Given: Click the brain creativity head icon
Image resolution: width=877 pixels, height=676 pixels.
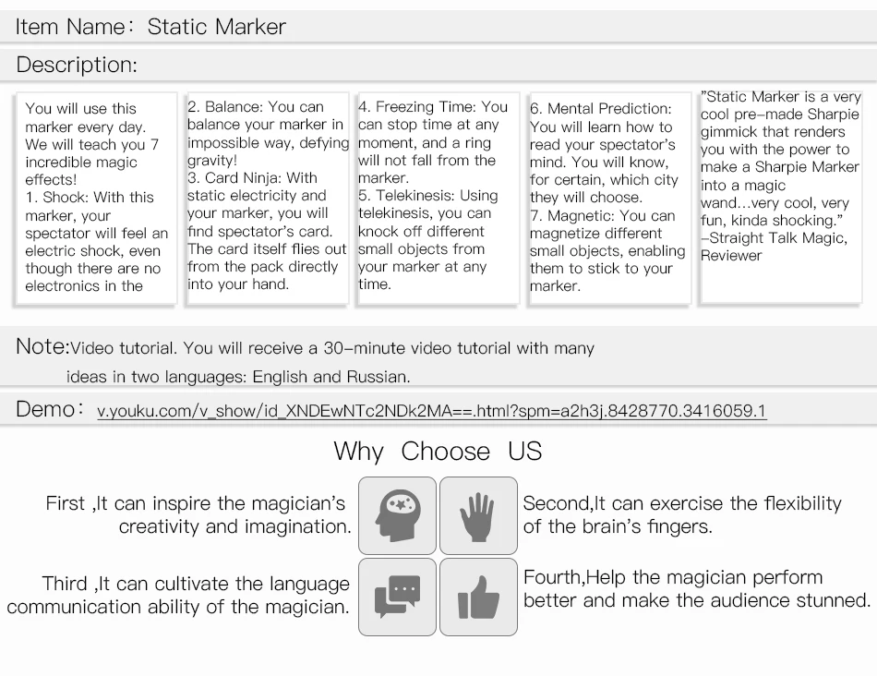Looking at the screenshot, I should pos(397,515).
